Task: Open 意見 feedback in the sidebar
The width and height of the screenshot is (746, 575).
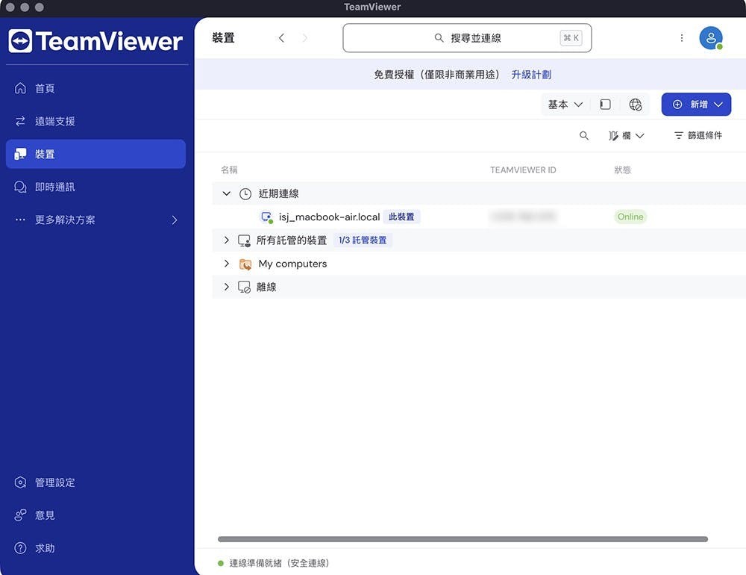Action: point(45,515)
